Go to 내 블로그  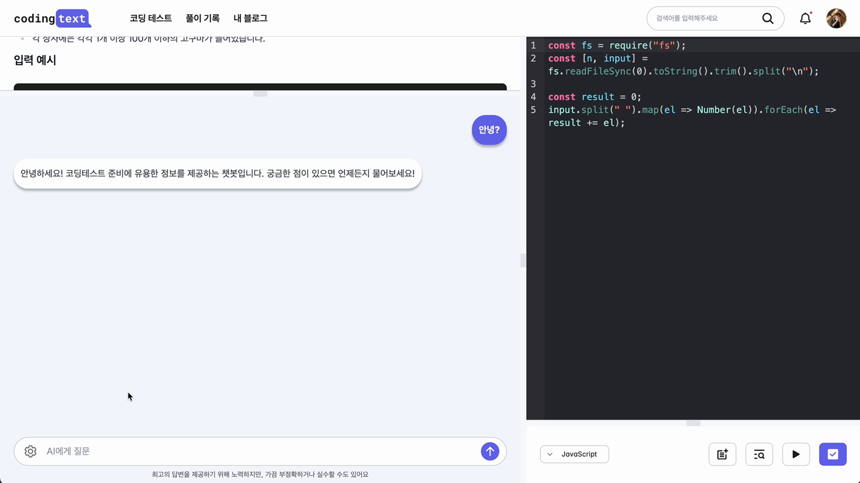pos(251,18)
